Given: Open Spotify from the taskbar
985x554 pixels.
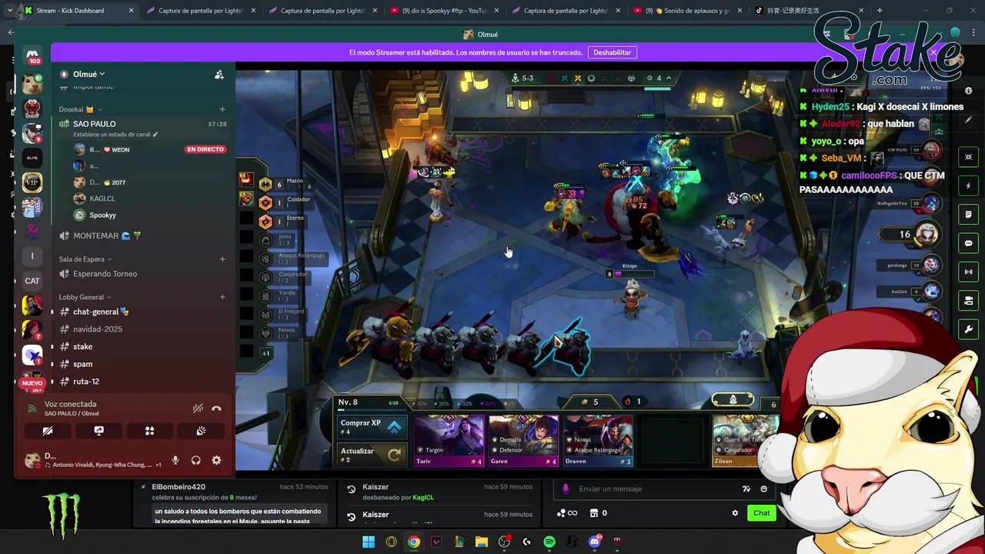Looking at the screenshot, I should click(x=549, y=542).
